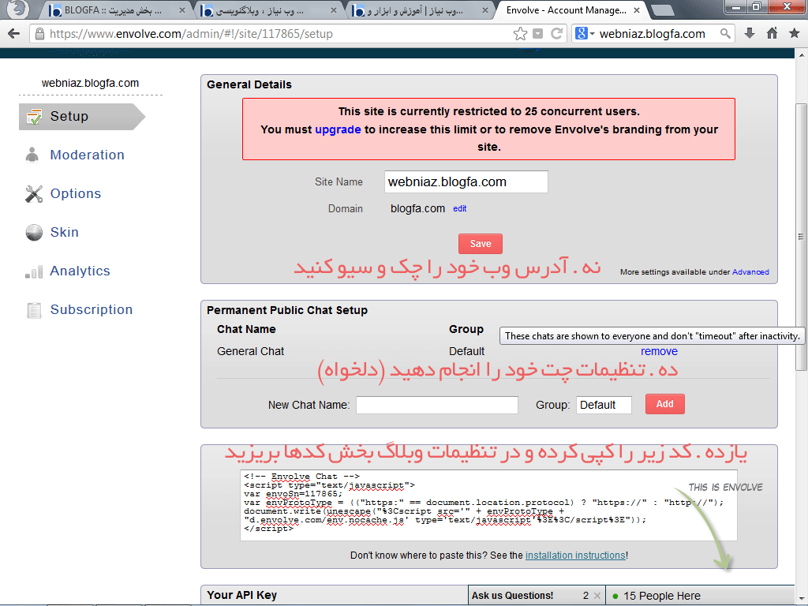Click the search magnifier icon
Screen dimensions: 808x606
click(x=725, y=34)
